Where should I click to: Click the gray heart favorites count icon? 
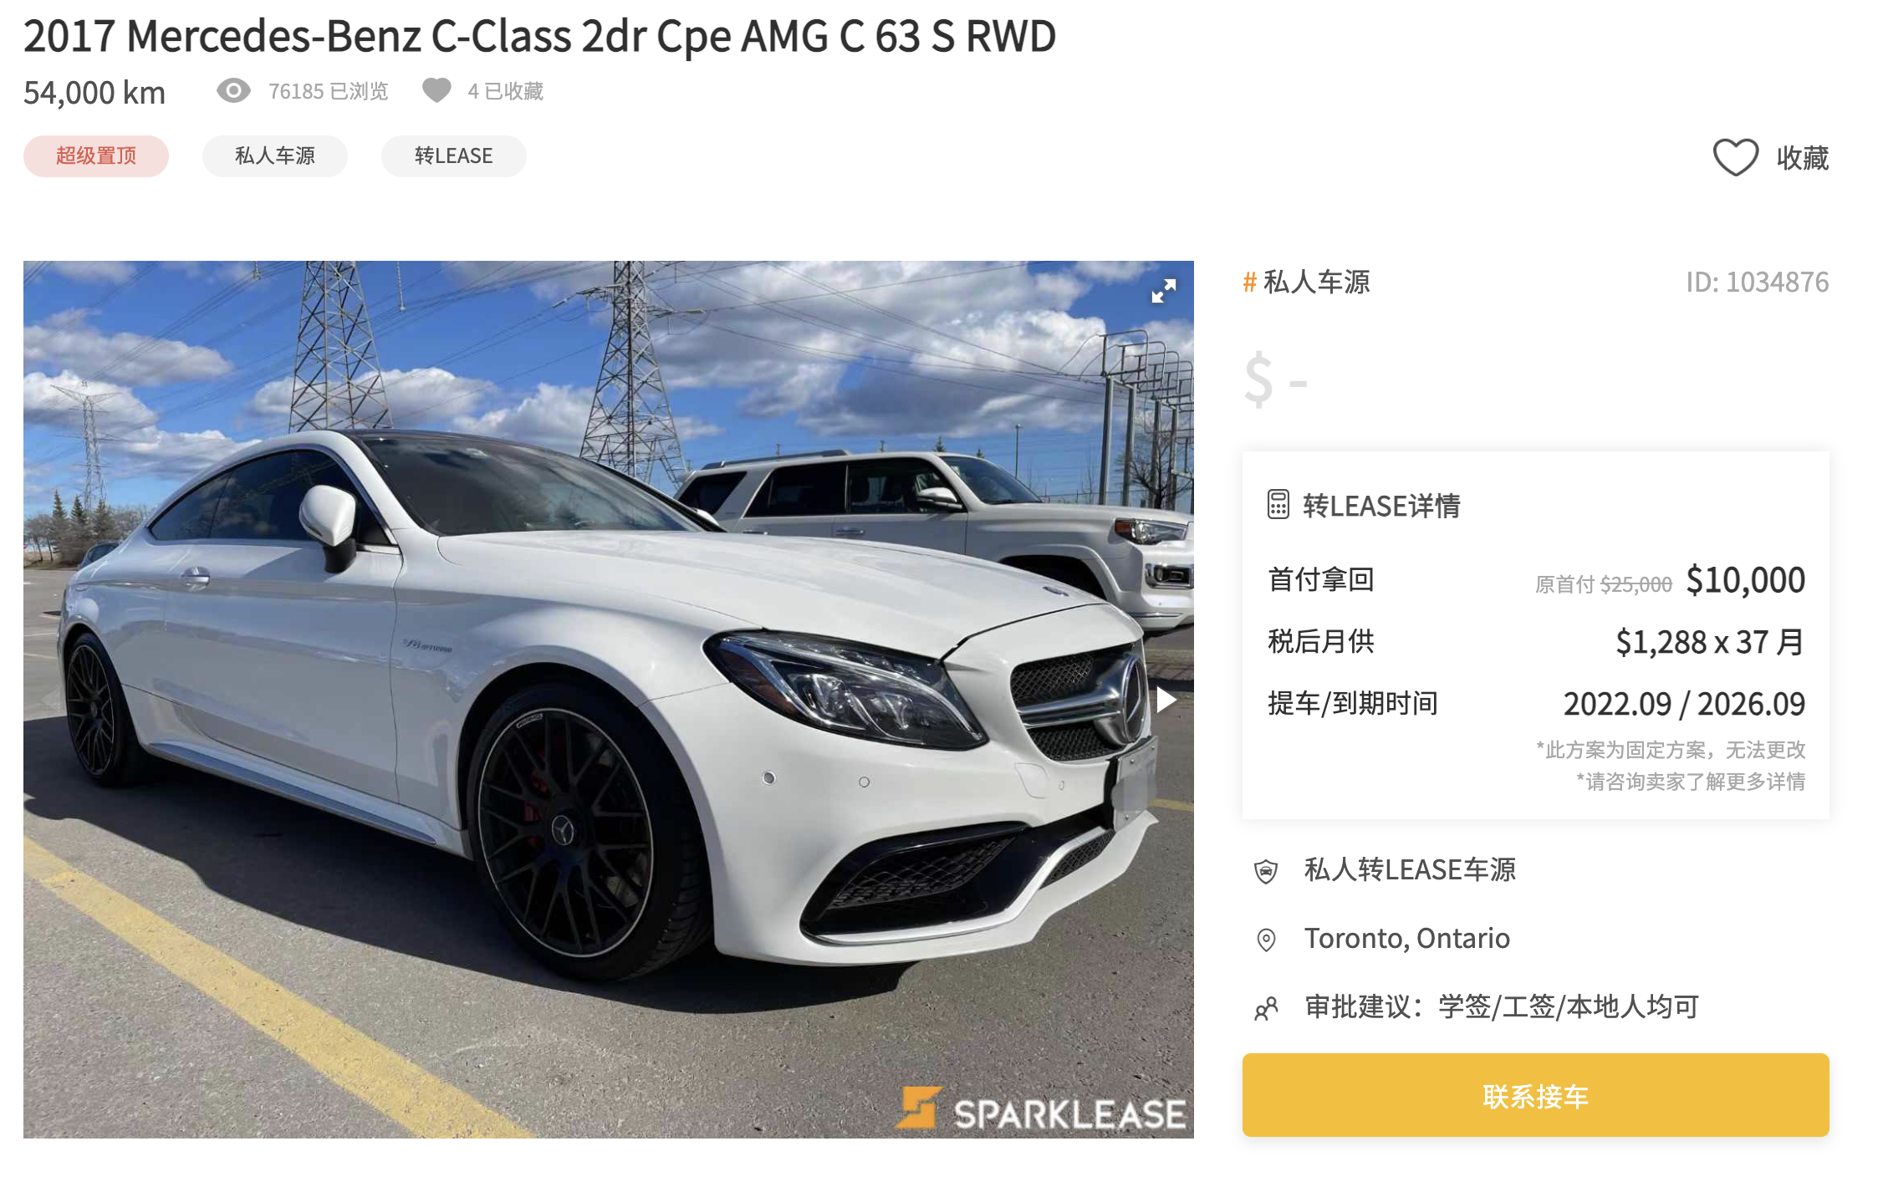point(436,90)
